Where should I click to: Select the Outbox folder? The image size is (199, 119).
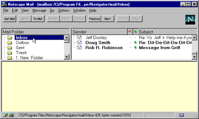click(x=22, y=42)
